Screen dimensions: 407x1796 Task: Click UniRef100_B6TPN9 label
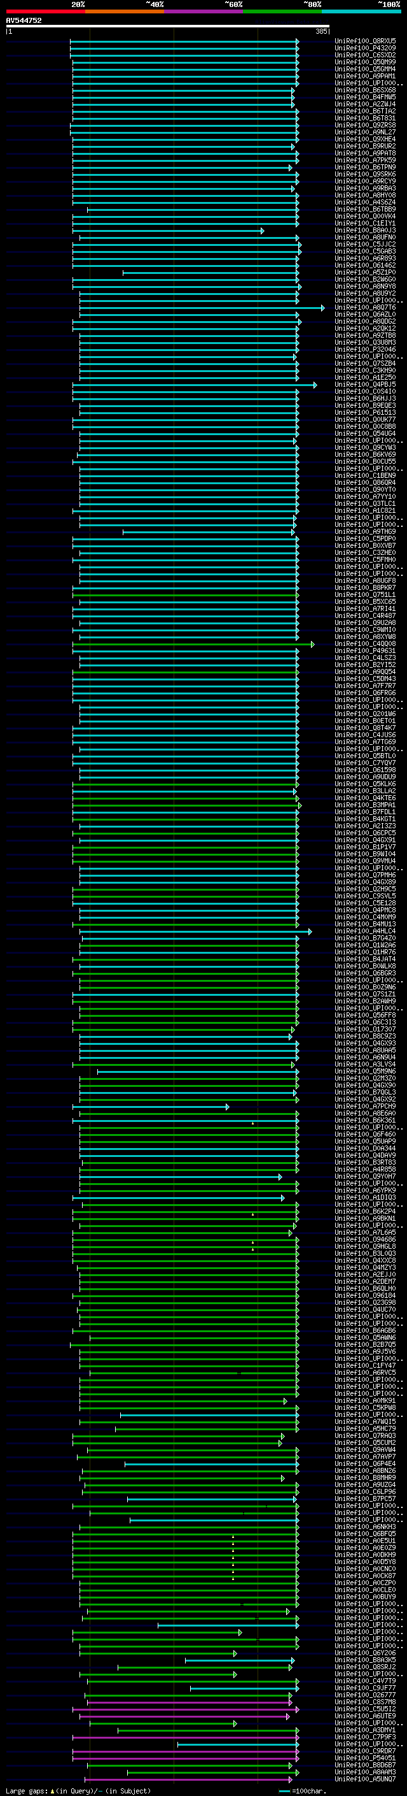[x=365, y=168]
